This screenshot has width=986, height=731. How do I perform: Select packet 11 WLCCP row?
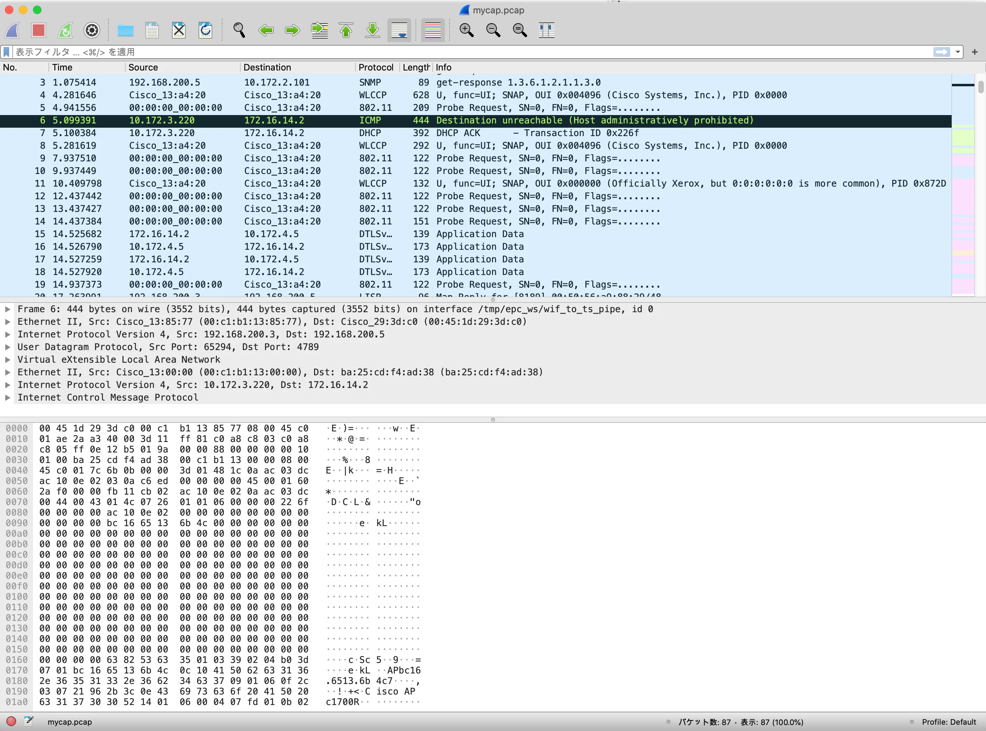(x=476, y=184)
